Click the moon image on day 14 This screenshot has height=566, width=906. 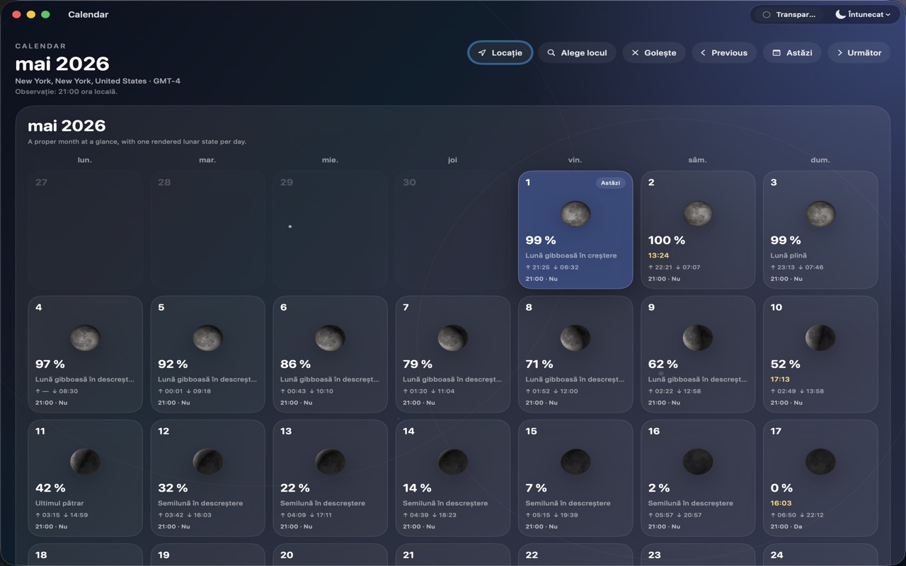pyautogui.click(x=452, y=461)
